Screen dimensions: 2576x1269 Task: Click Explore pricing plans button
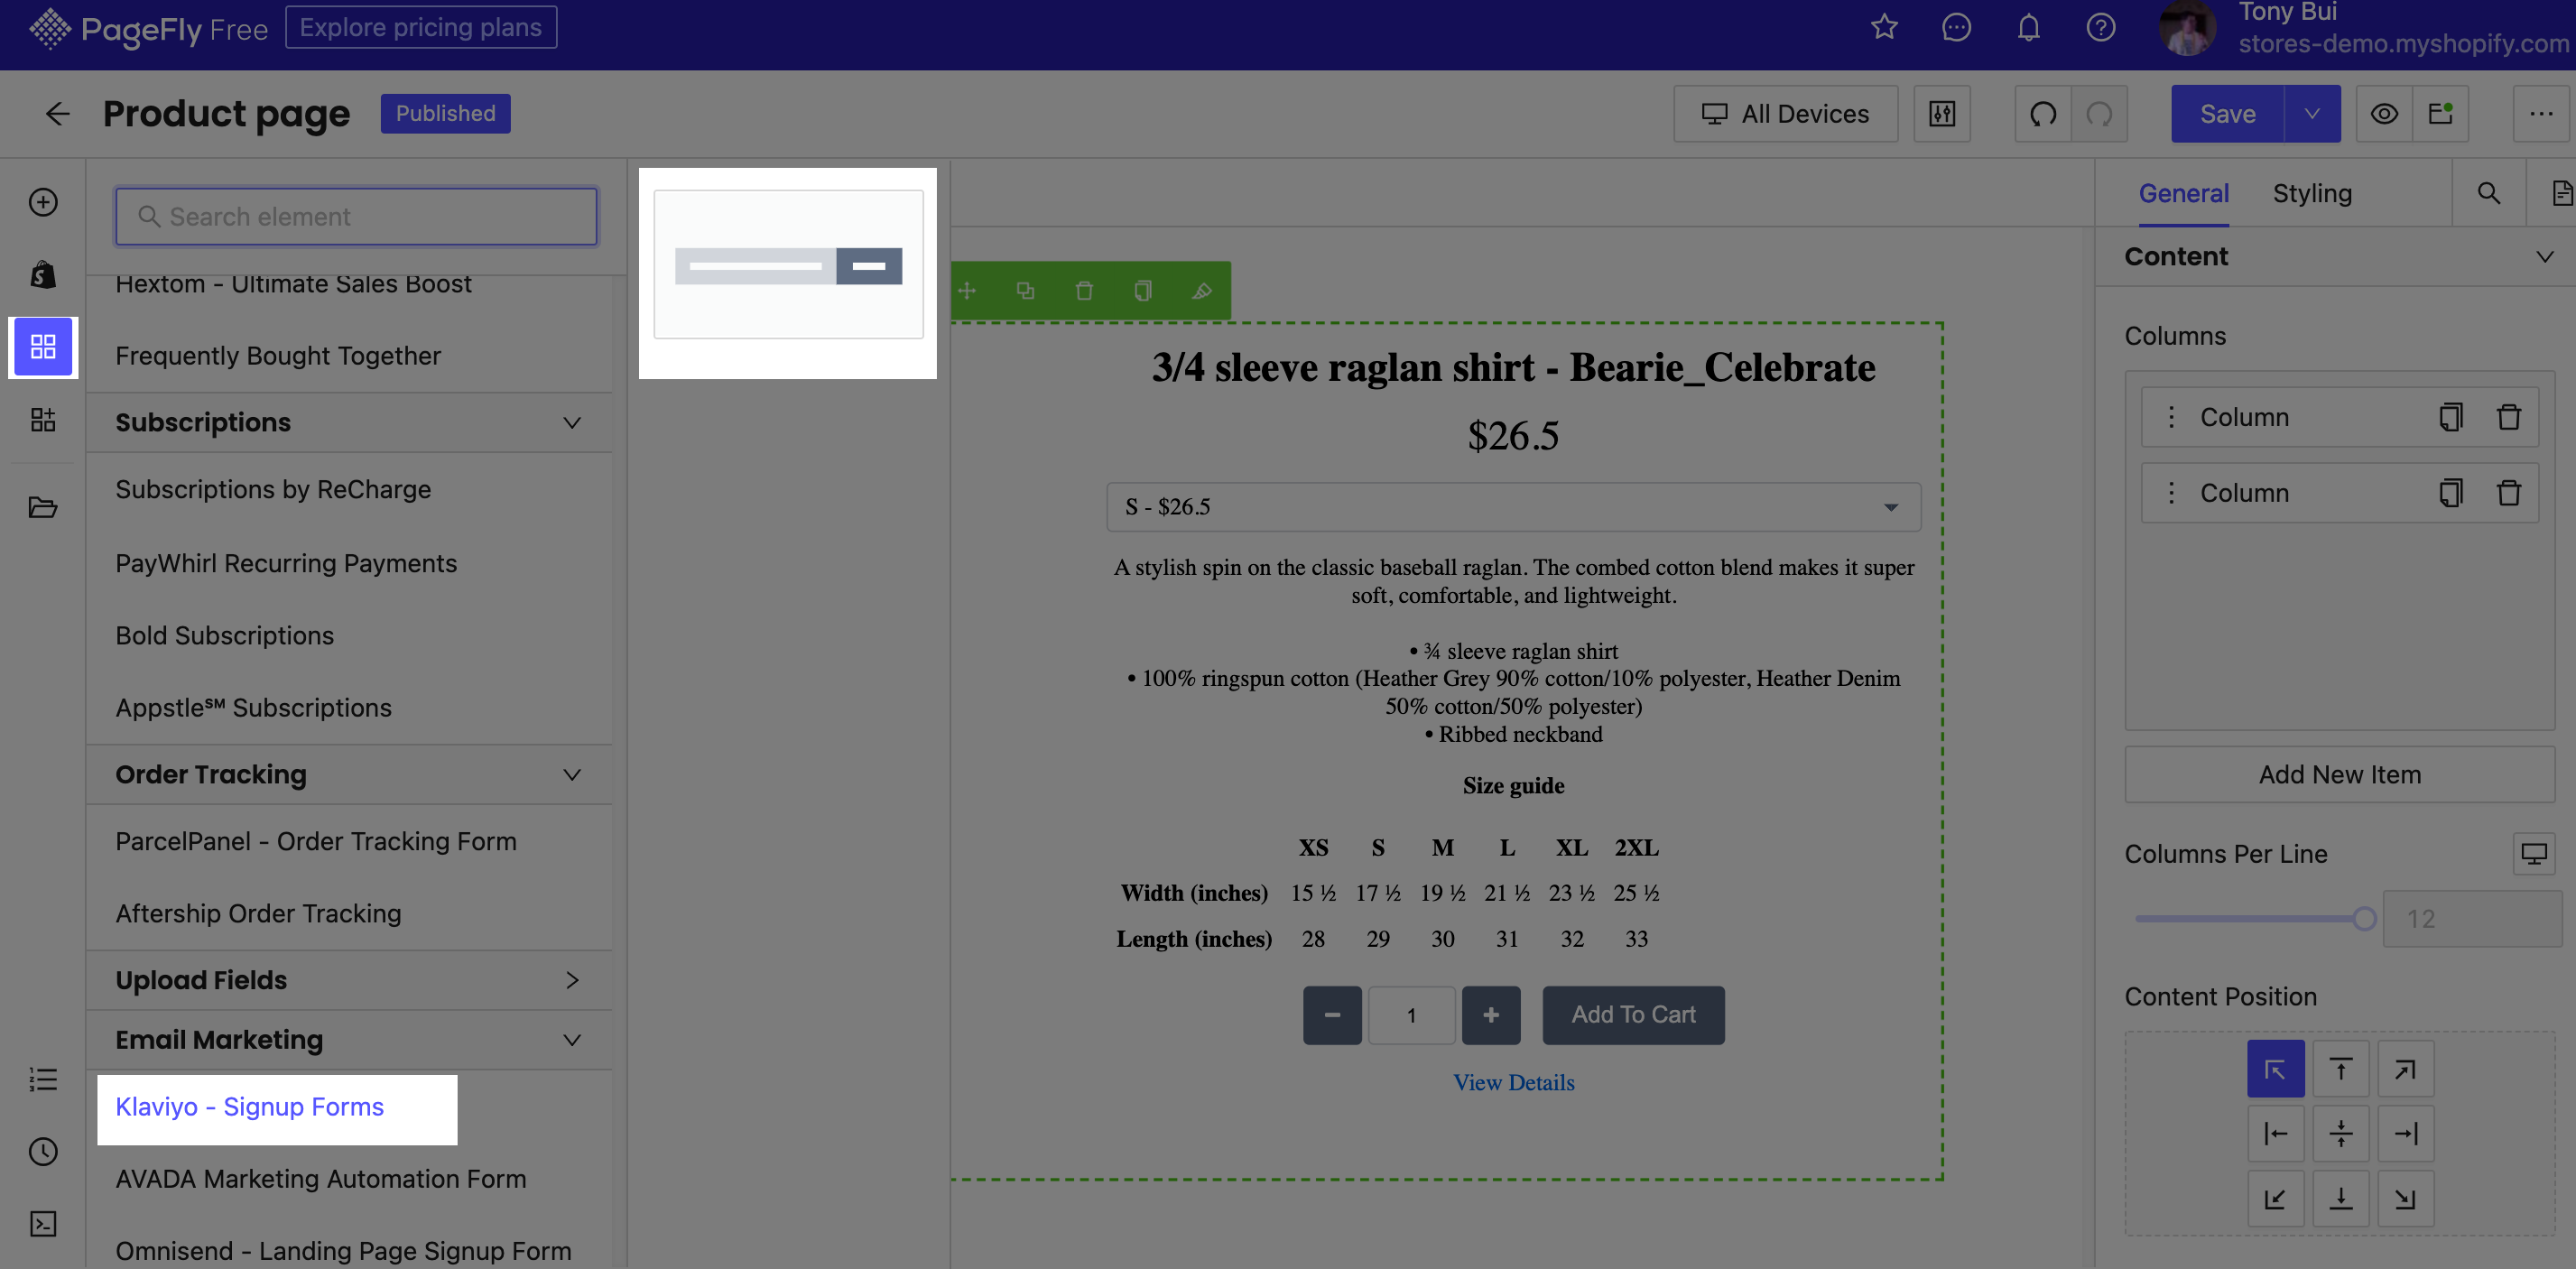coord(421,27)
